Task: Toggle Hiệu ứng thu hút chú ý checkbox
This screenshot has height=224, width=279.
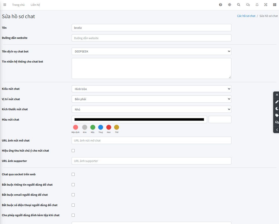Action: (73, 151)
